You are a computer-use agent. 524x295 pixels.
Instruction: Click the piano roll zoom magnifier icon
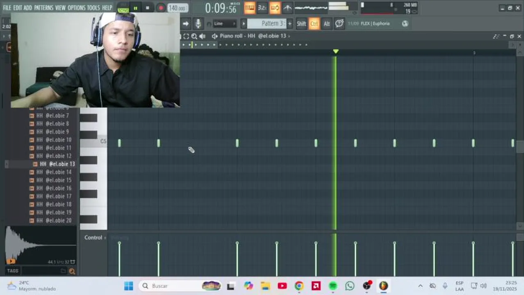click(194, 36)
